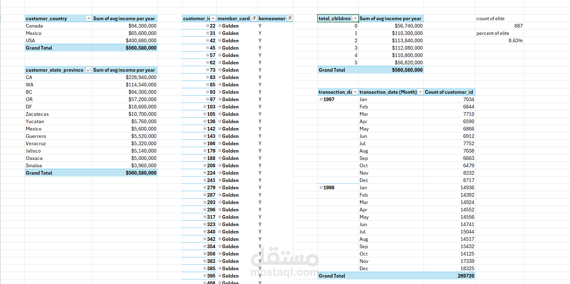Screen dimensions: 570x284
Task: Open the transaction_date (Month) dropdown
Action: tap(420, 92)
